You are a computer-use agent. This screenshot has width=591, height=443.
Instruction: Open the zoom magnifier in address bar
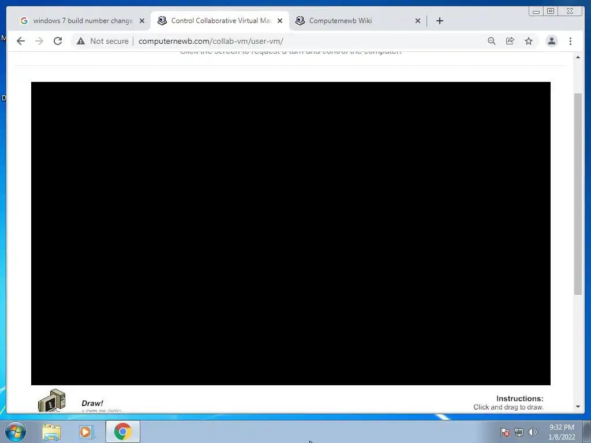492,41
